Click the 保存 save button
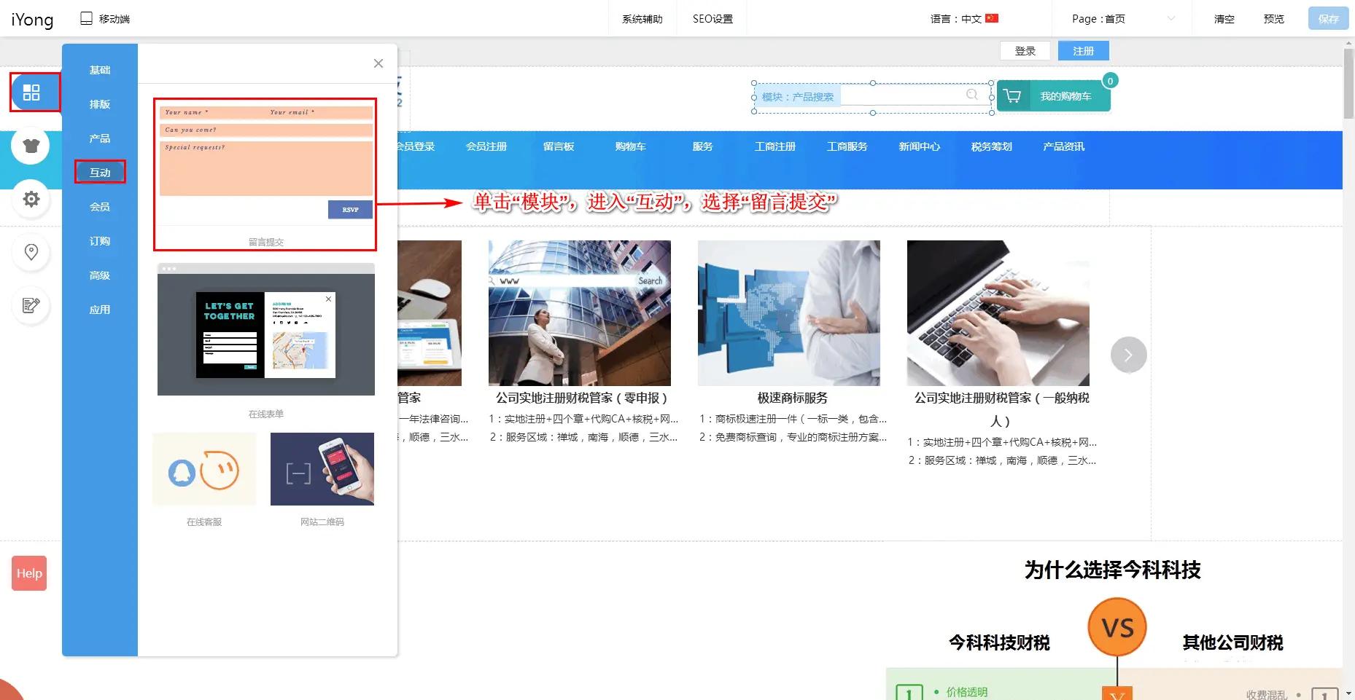The width and height of the screenshot is (1355, 700). (1327, 19)
